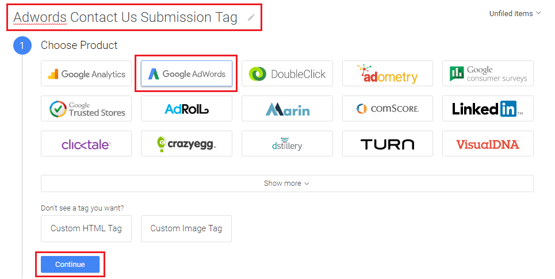Select the AdRoll product tile
555x279 pixels.
pyautogui.click(x=186, y=109)
